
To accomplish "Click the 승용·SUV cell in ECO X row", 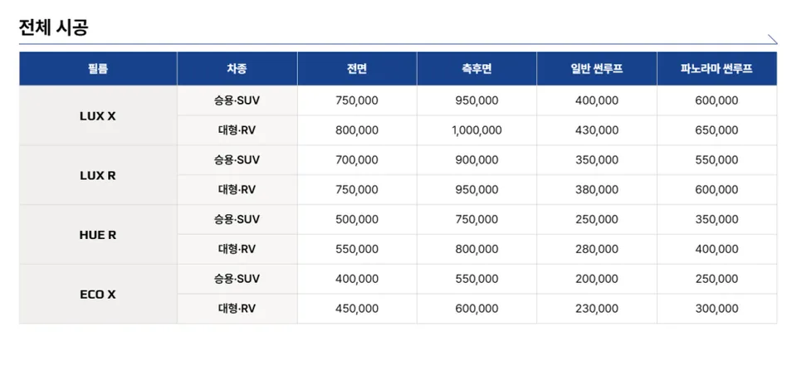I will [237, 279].
